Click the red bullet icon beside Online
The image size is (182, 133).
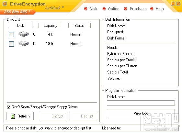click(x=104, y=9)
